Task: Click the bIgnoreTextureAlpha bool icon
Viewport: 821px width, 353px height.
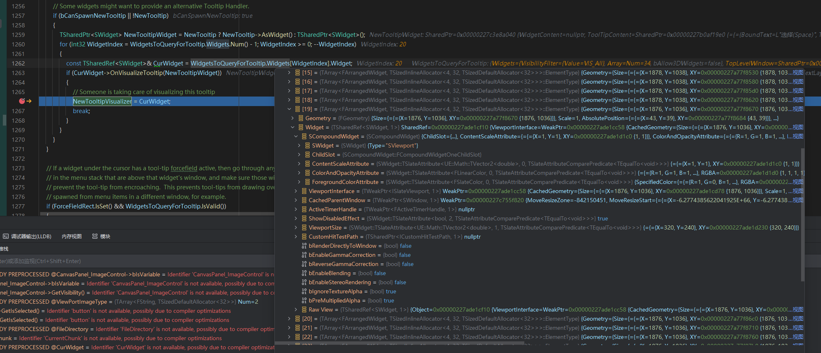Action: point(304,291)
